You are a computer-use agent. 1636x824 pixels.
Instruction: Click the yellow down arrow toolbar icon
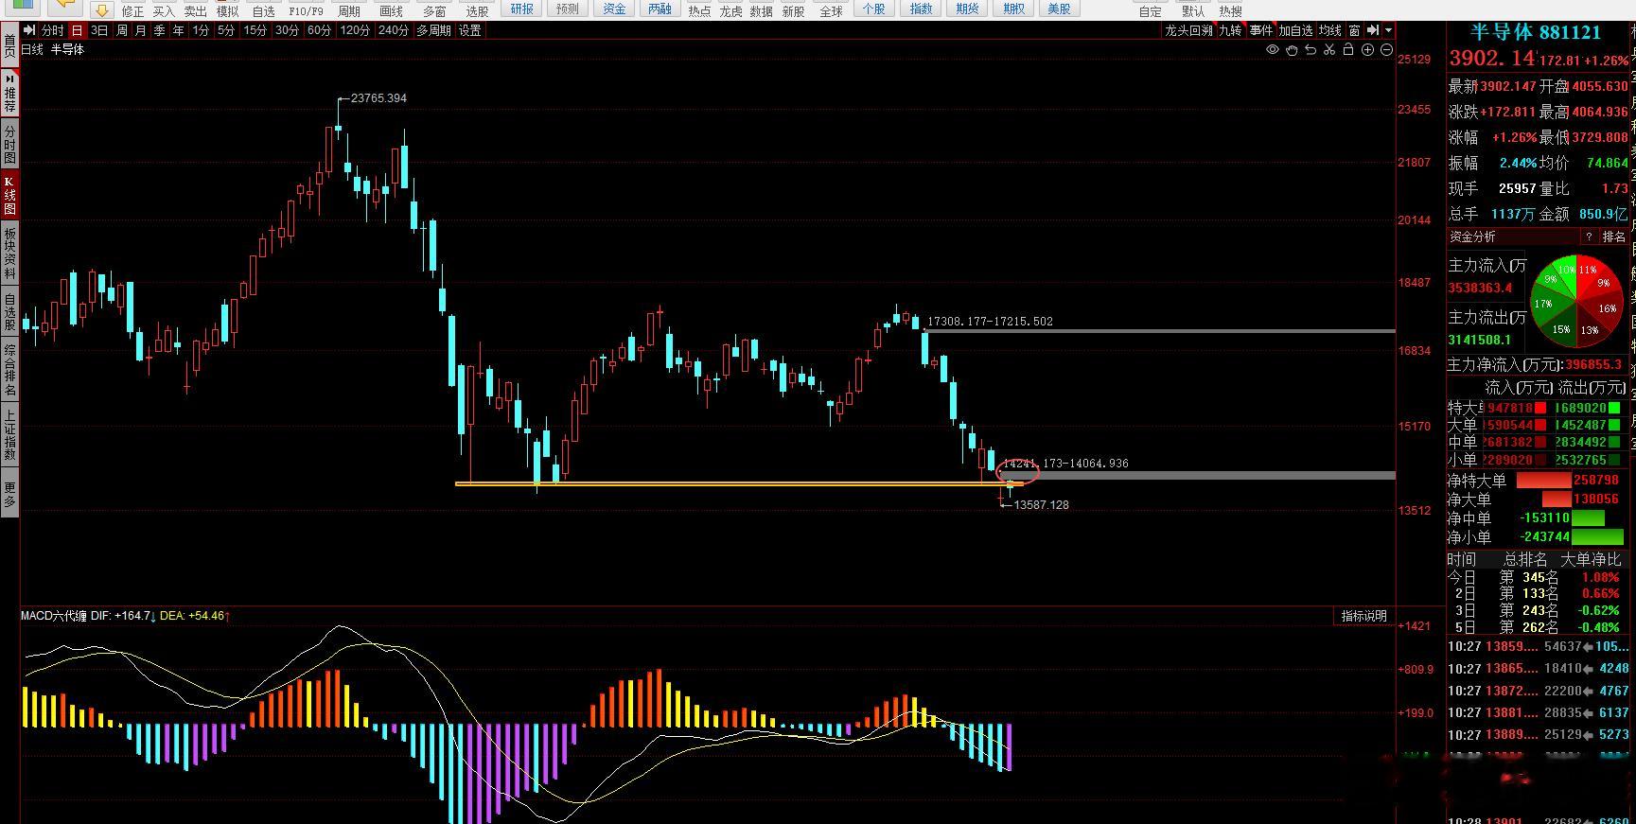point(102,10)
